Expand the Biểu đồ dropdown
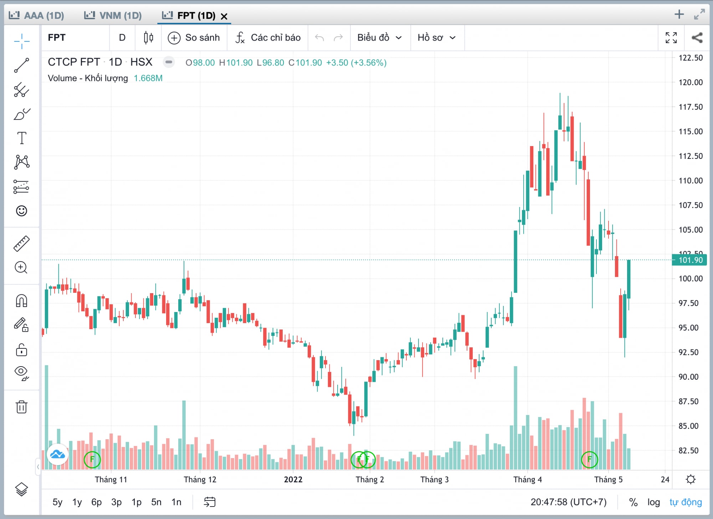713x519 pixels. pyautogui.click(x=380, y=37)
